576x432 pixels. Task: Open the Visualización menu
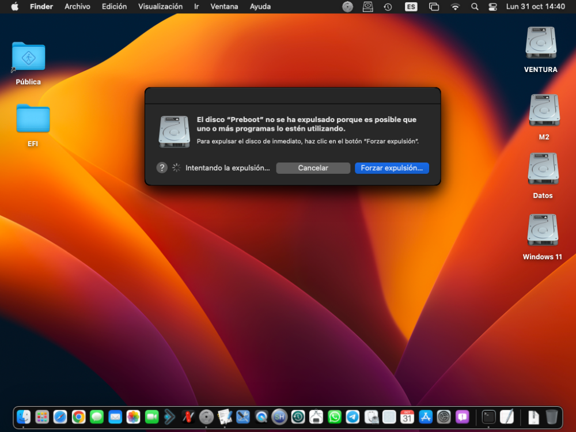[160, 6]
